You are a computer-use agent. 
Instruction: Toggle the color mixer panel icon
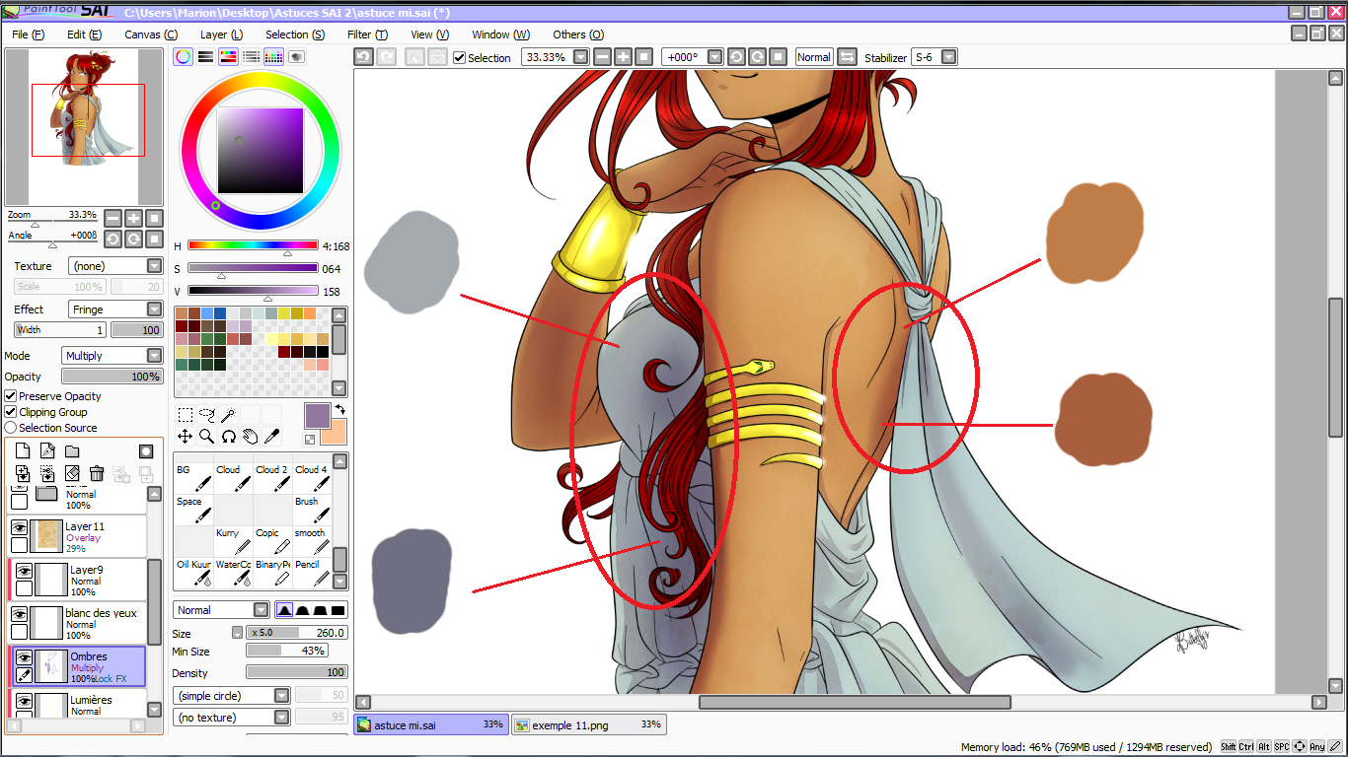coord(251,57)
